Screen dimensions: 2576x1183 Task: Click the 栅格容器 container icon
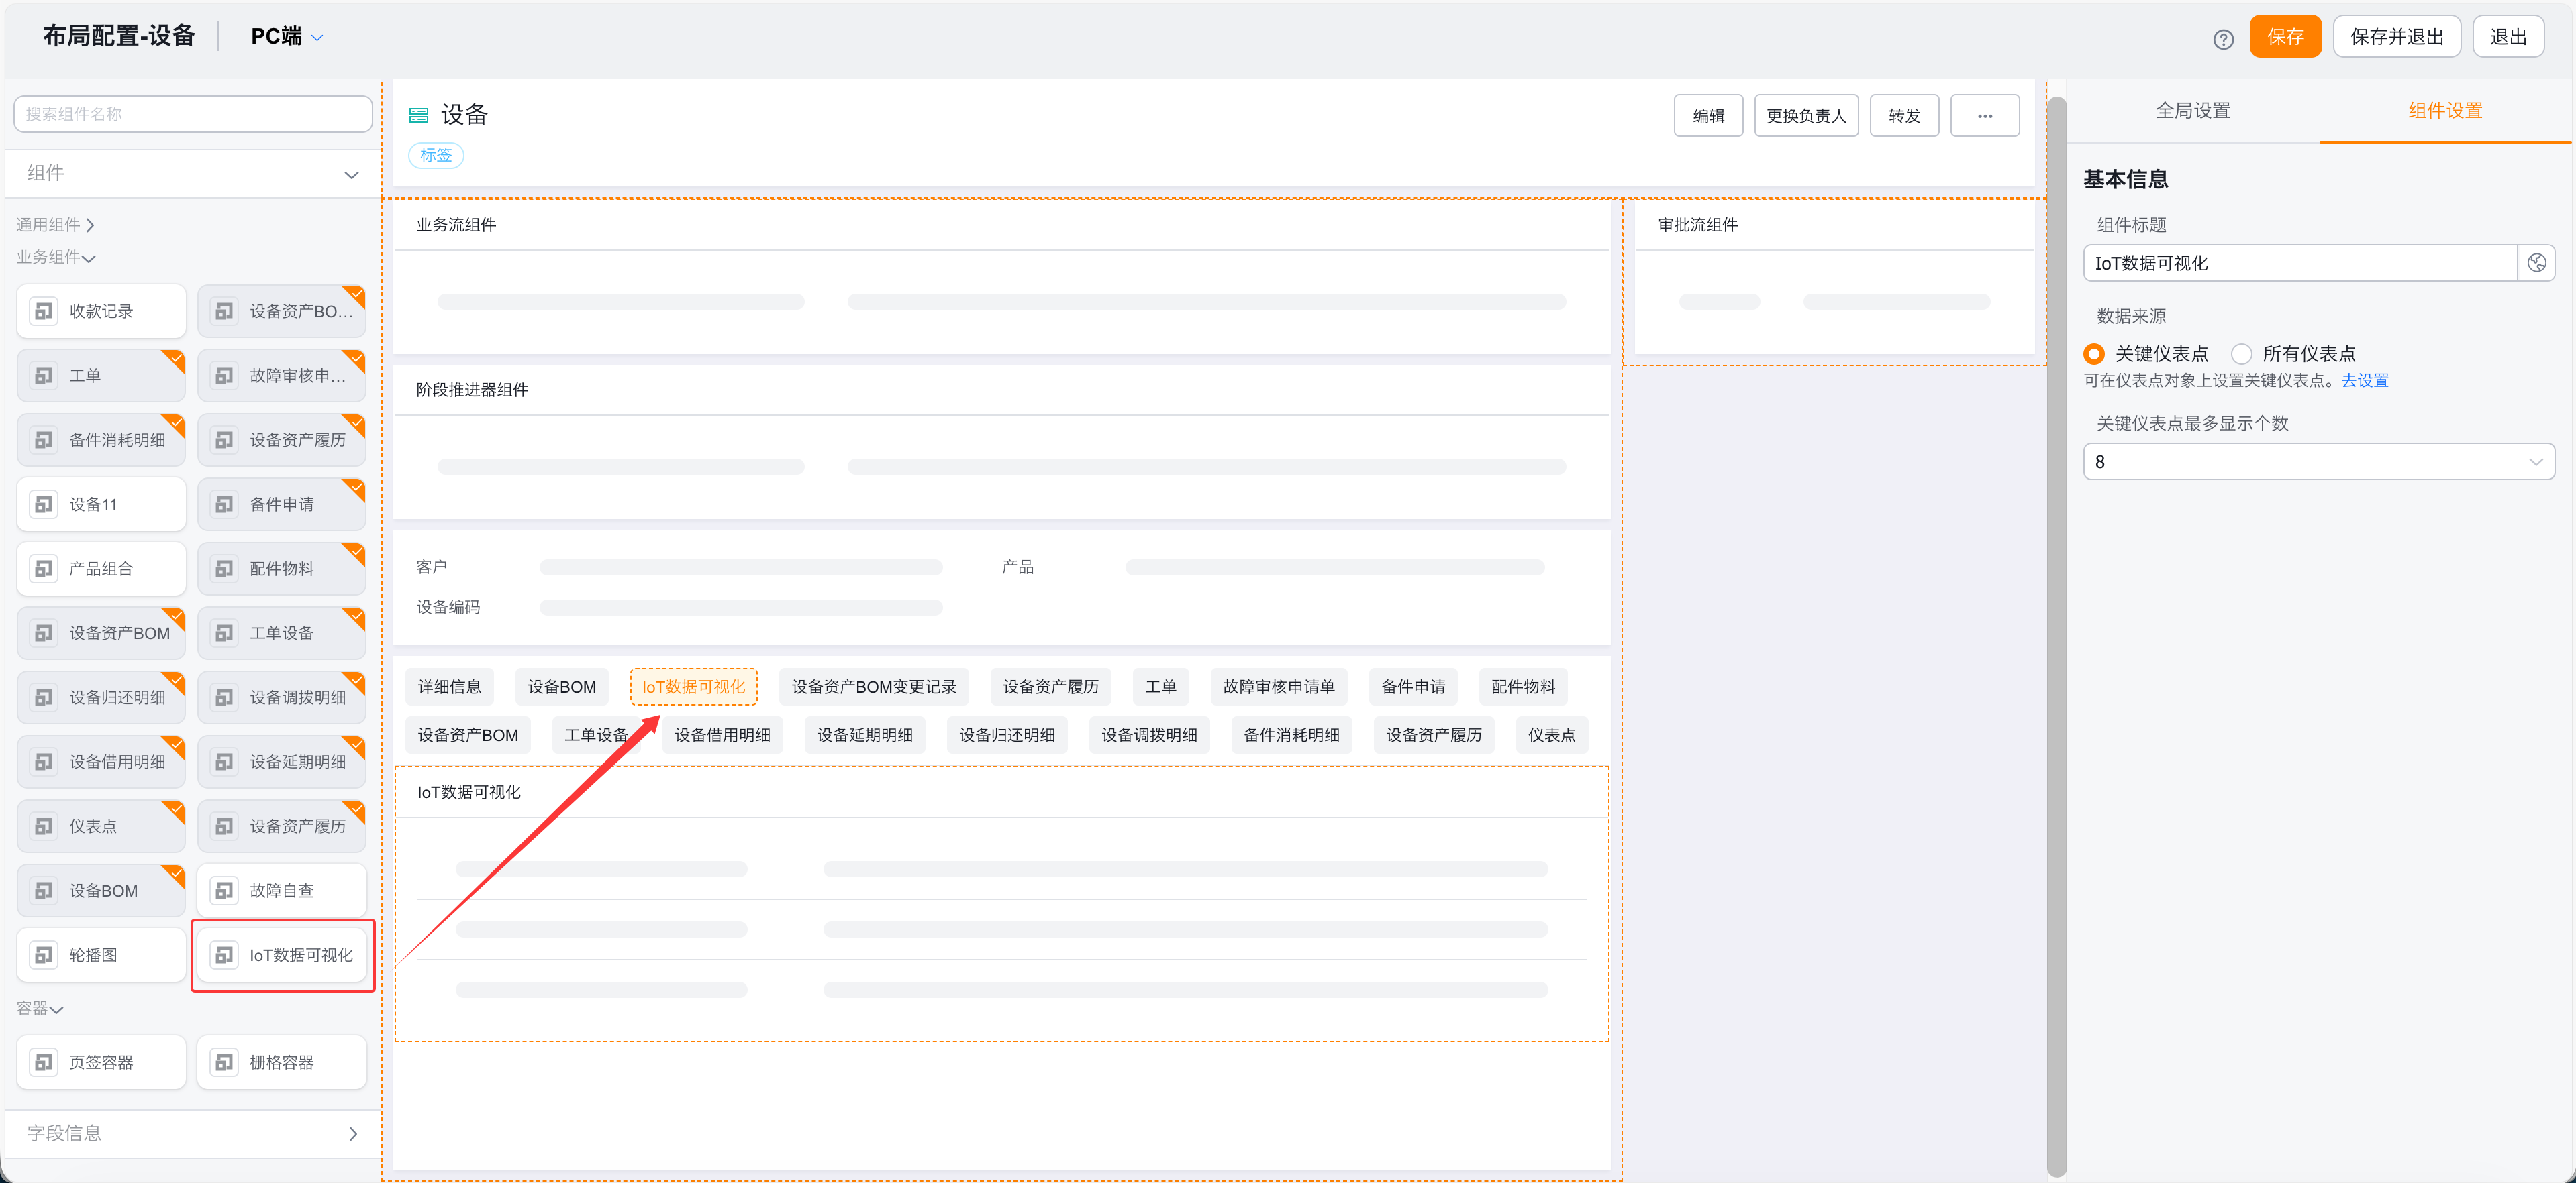(224, 1061)
